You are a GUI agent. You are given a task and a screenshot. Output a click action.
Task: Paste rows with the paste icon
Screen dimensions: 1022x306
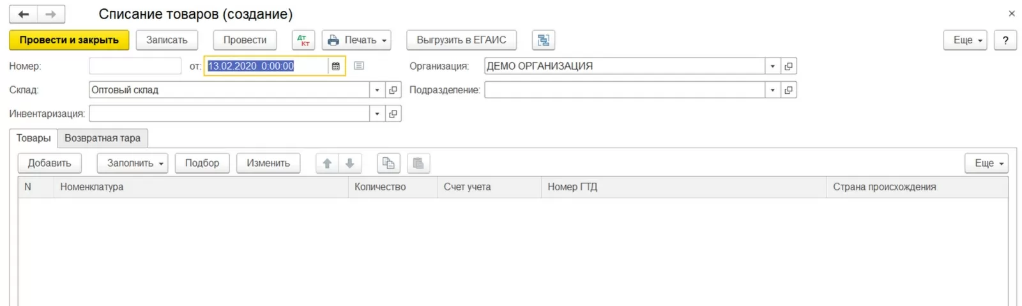pyautogui.click(x=418, y=164)
